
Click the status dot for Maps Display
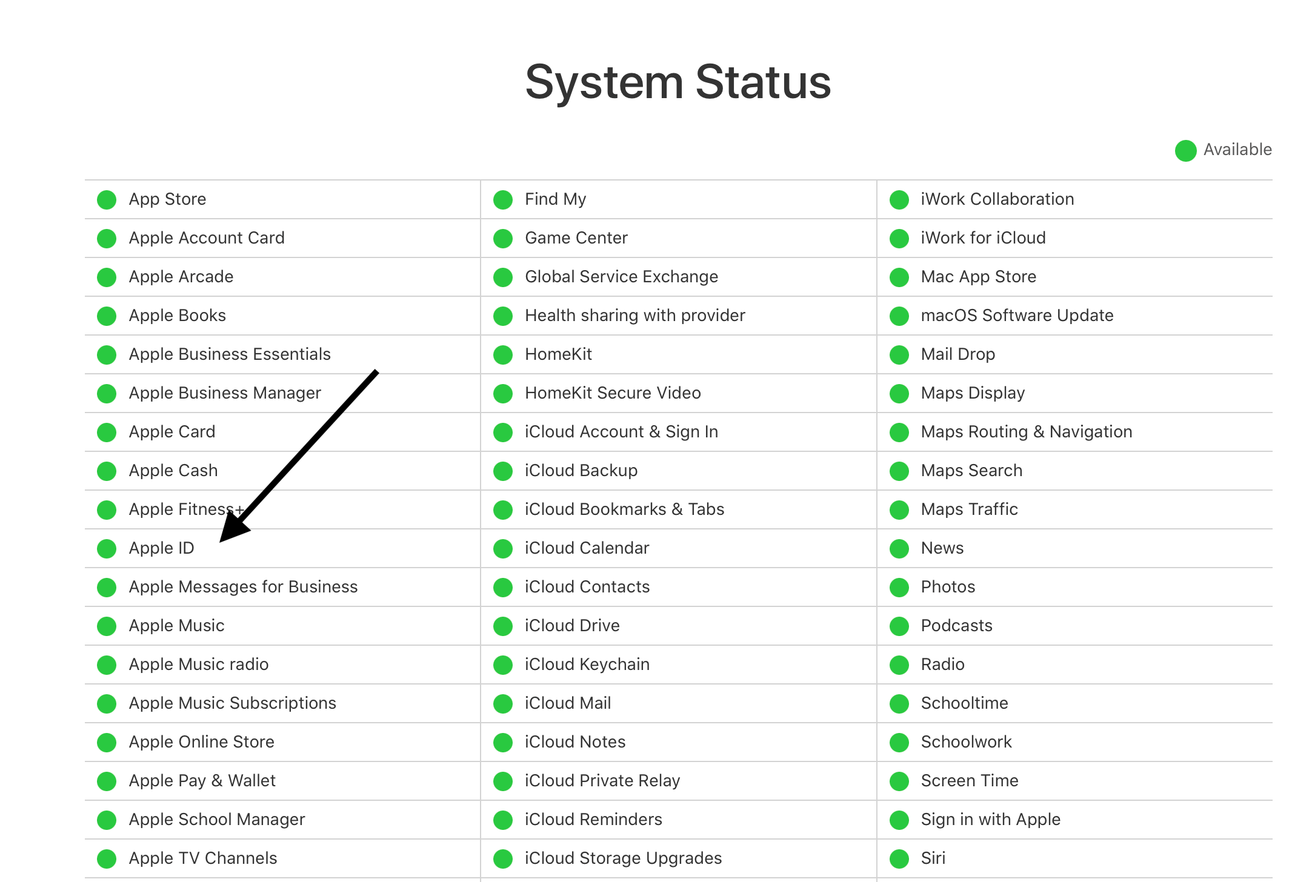coord(899,394)
